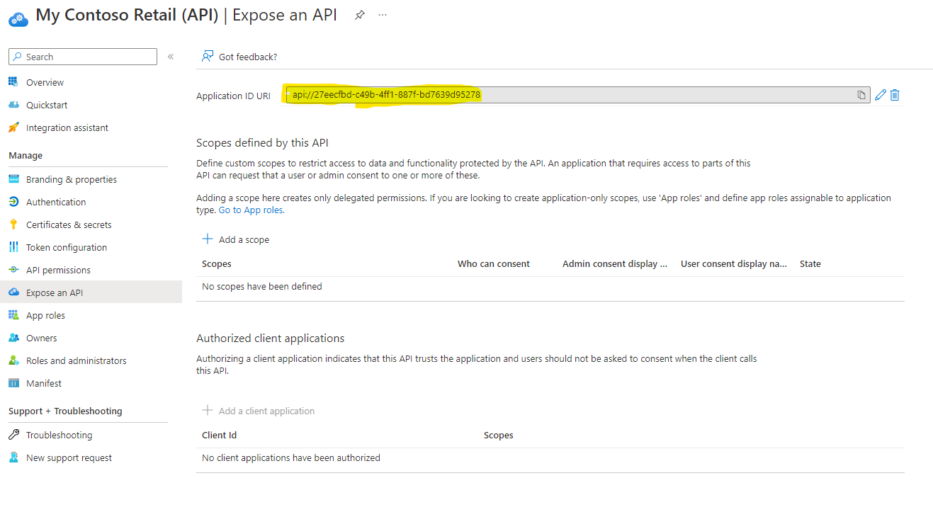Click Add a scope
The image size is (933, 512).
tap(236, 239)
